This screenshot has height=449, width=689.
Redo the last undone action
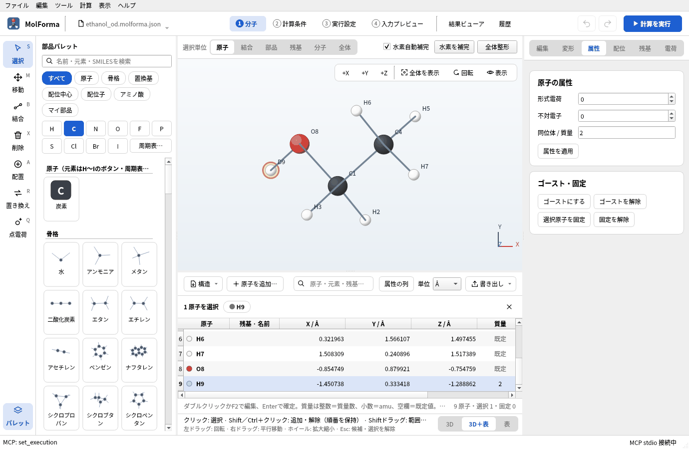[608, 23]
